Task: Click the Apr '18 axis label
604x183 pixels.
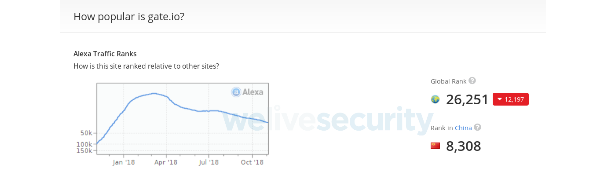Action: click(x=166, y=162)
